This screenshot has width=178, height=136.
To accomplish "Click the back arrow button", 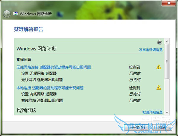I will point(7,14).
